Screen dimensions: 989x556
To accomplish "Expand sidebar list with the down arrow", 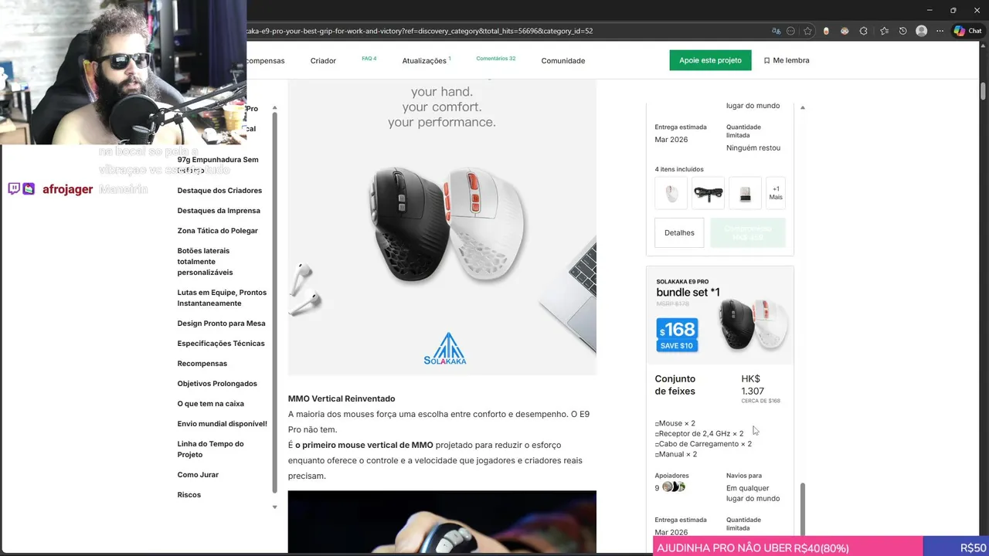I will (274, 507).
